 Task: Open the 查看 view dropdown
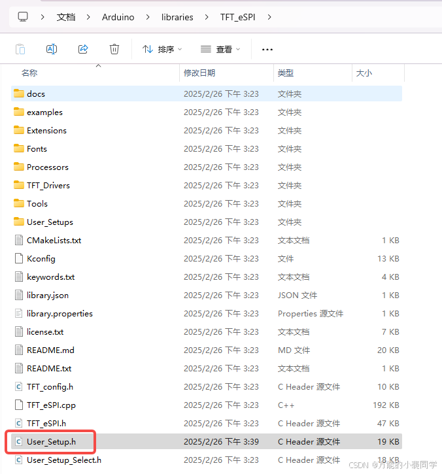220,49
